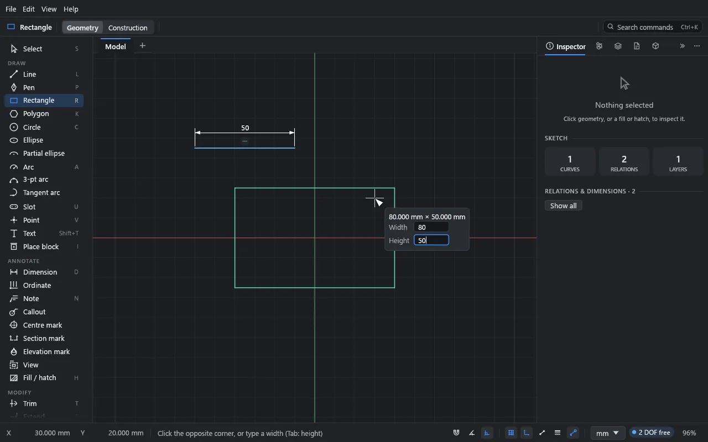The image size is (708, 442).
Task: Open the properties sliders panel icon
Action: pos(599,46)
